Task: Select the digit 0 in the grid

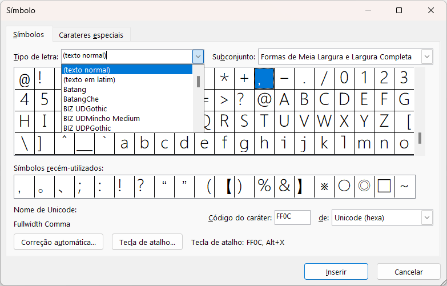Action: tap(344, 78)
